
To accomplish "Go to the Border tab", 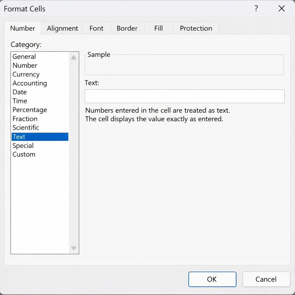I will tap(127, 28).
